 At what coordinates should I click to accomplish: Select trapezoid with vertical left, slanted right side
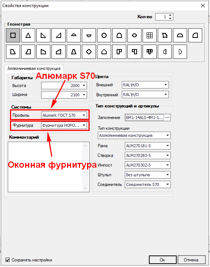(13, 52)
